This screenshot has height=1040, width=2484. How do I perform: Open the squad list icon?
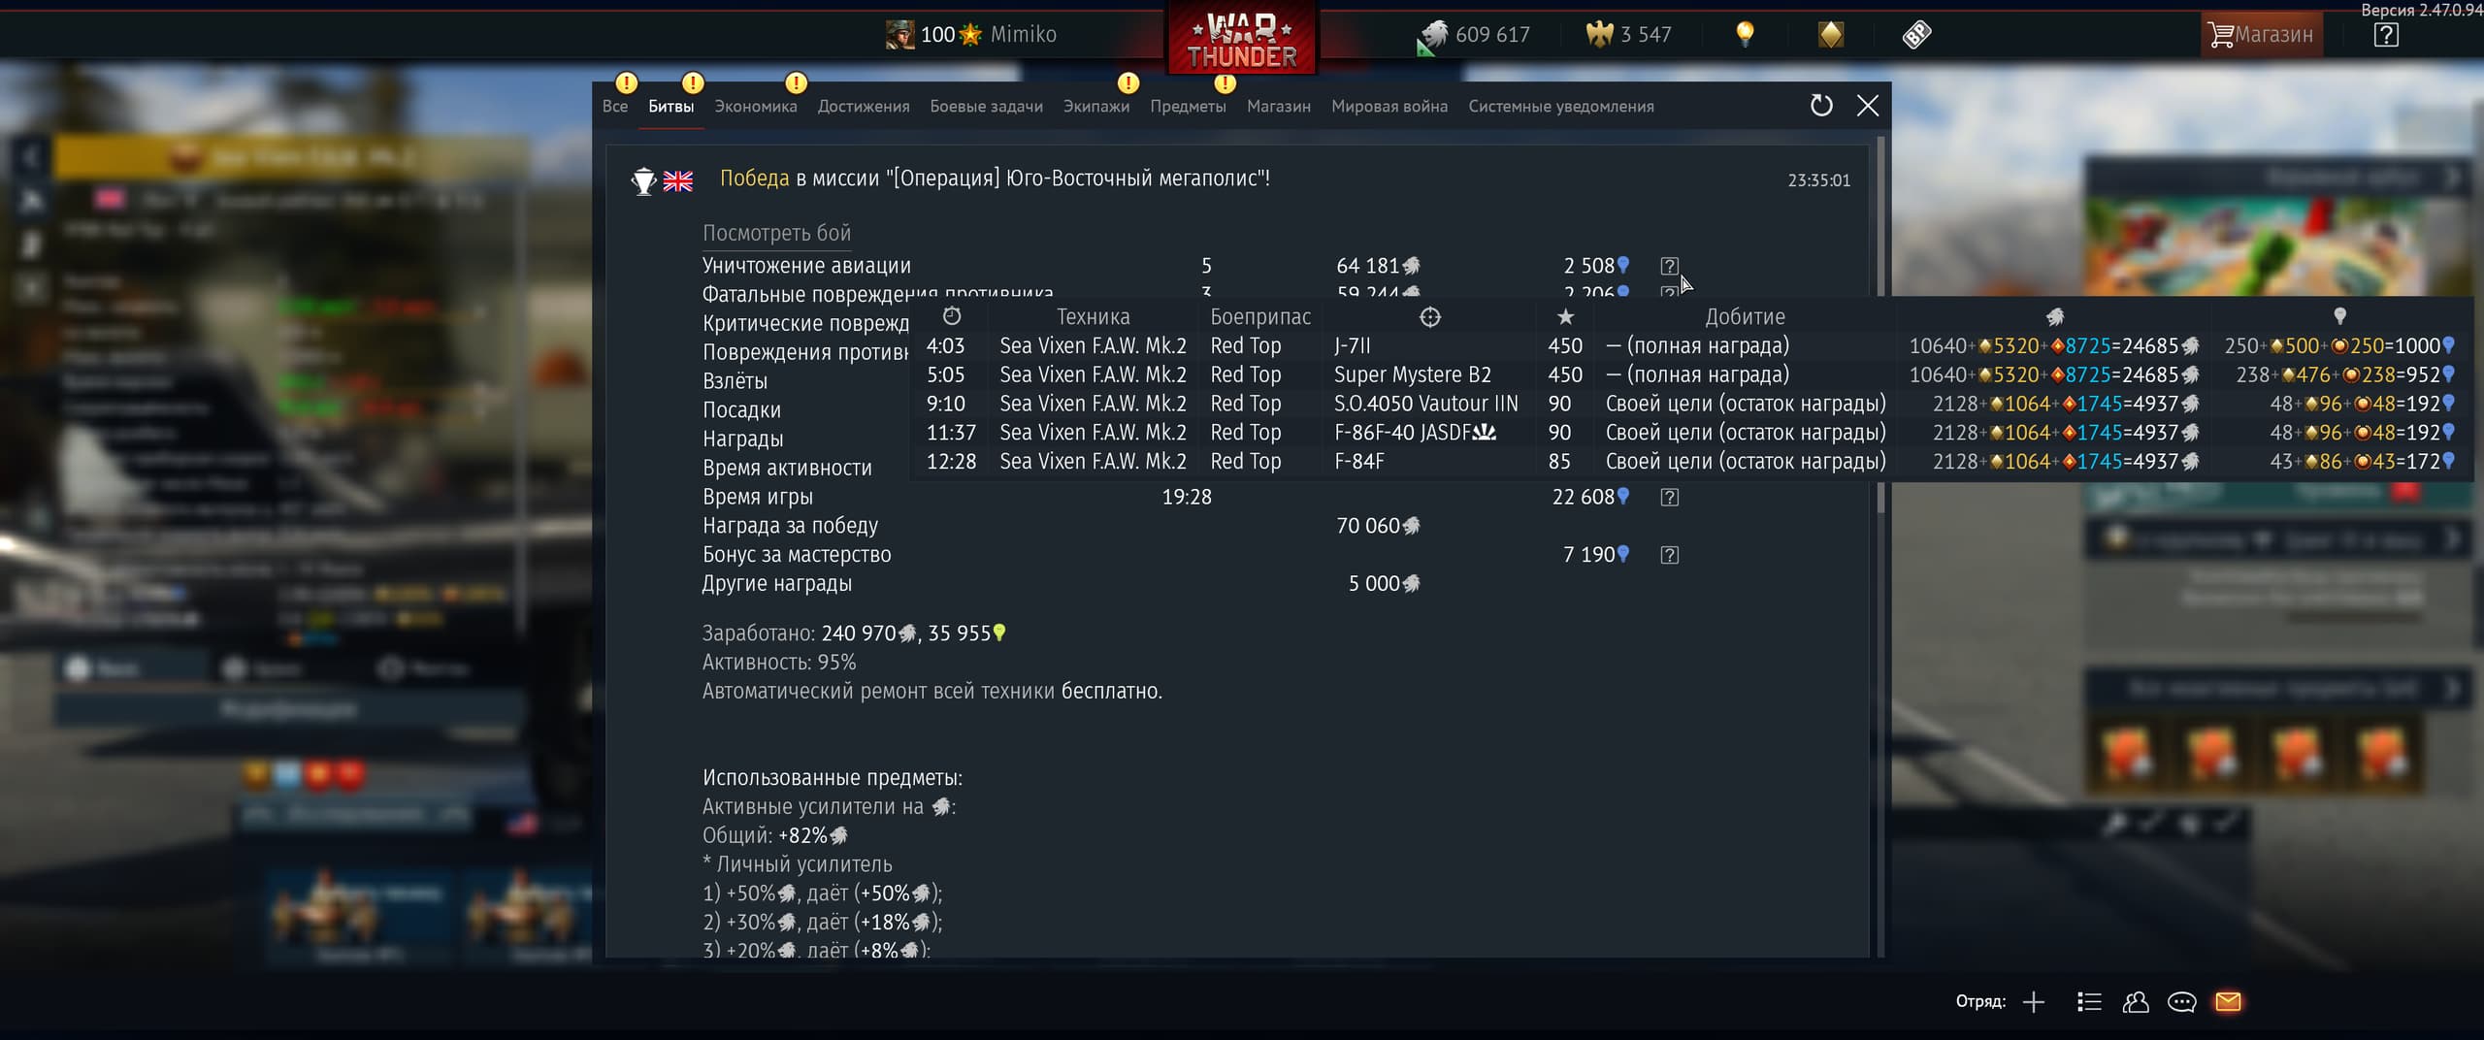point(2089,1002)
